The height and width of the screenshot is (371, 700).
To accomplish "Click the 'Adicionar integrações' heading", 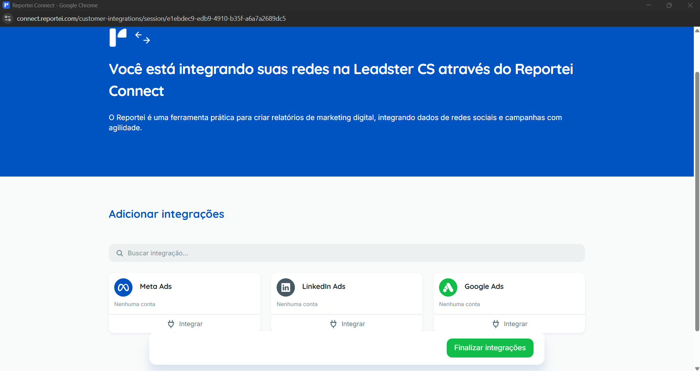I will (x=166, y=214).
